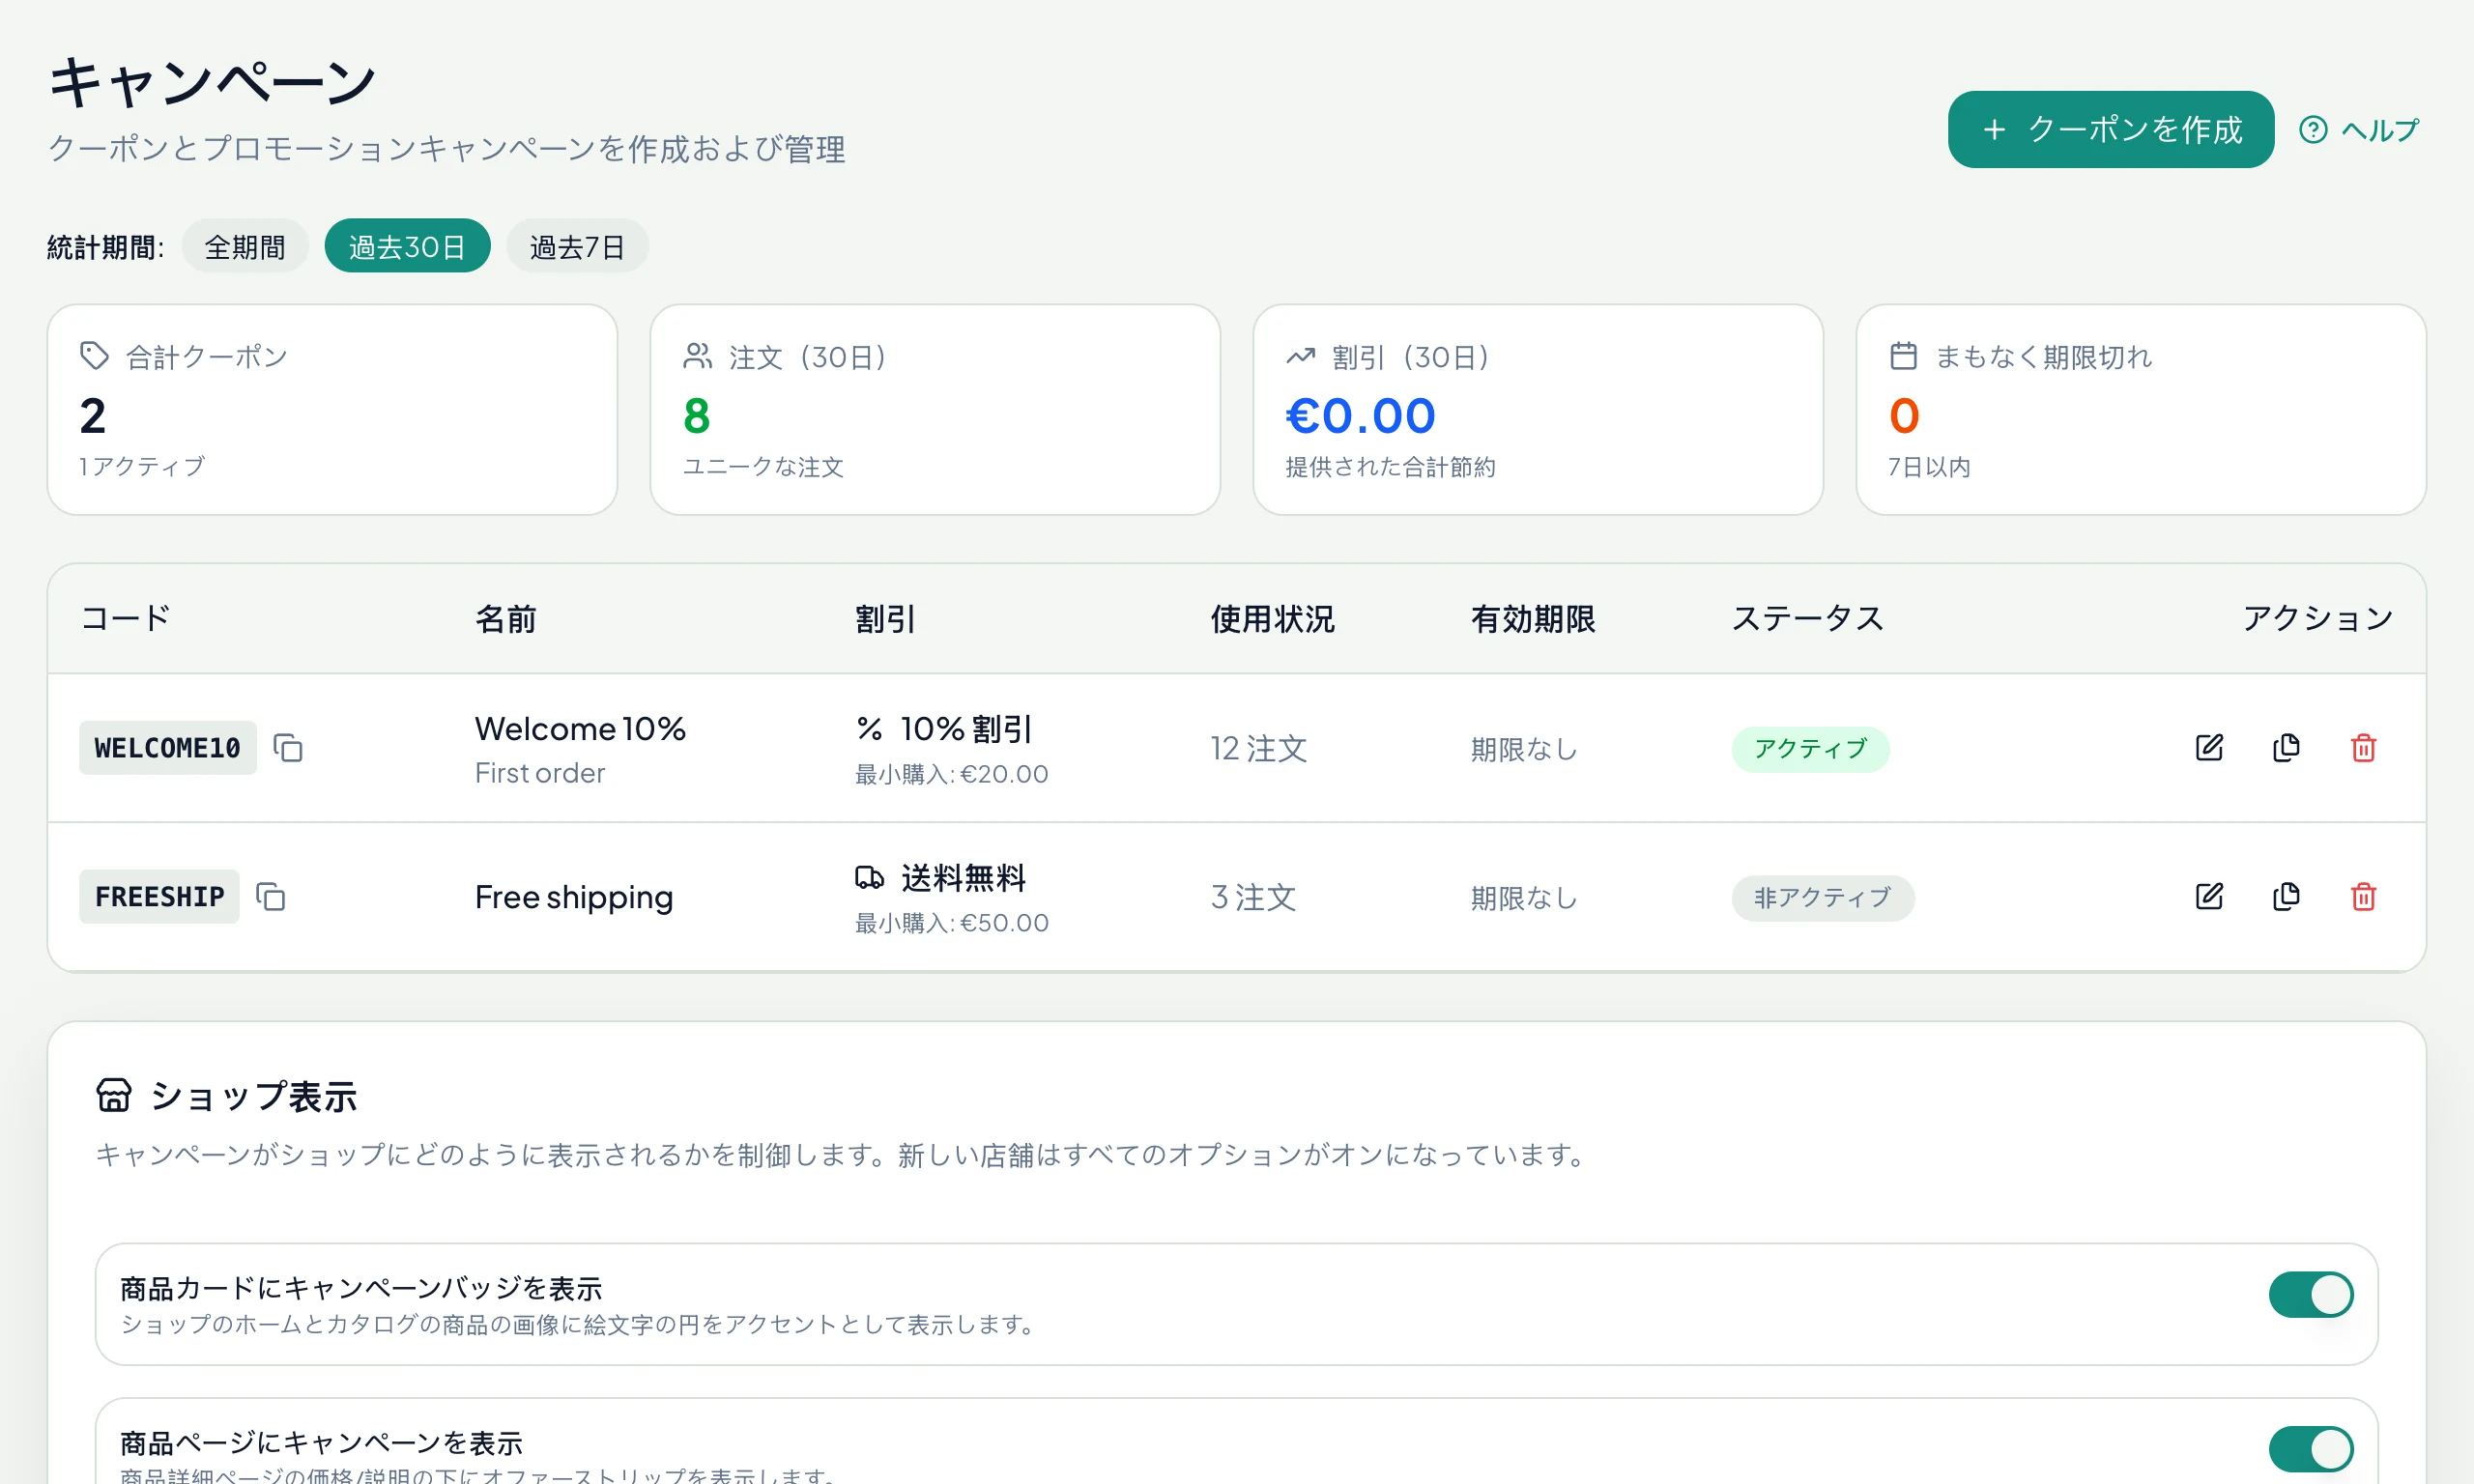Click the Free shipping coupon name

(x=574, y=898)
